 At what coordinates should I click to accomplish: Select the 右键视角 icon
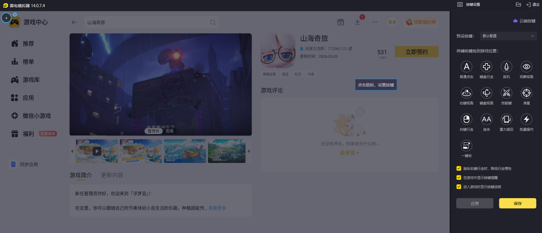[467, 93]
